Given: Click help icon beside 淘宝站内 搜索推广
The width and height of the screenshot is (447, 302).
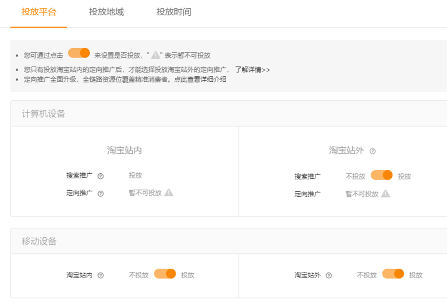Looking at the screenshot, I should [x=101, y=176].
